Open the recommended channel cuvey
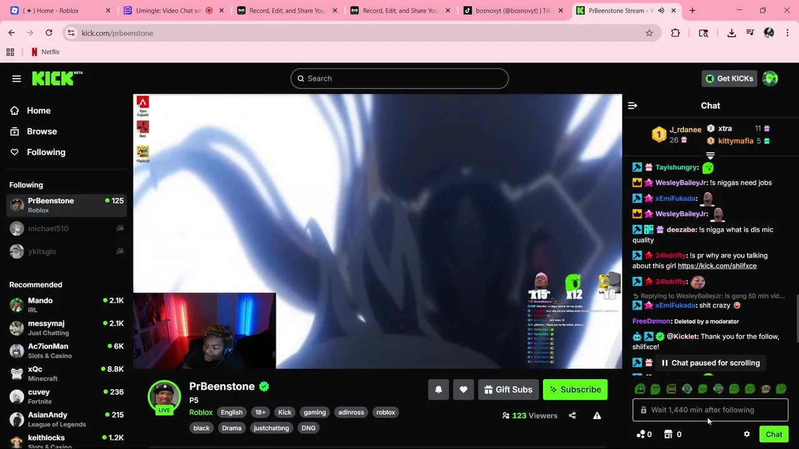Screen dimensions: 799x449 point(66,396)
